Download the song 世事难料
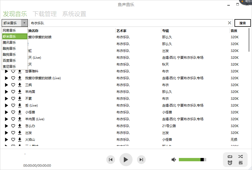Screen dimensions: 252x170 click(20, 71)
